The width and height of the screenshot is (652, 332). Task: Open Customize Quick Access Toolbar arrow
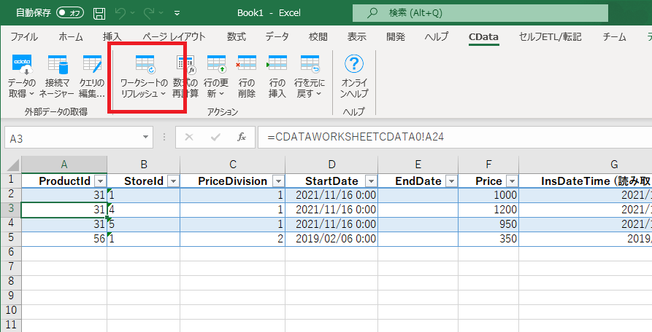pos(177,13)
